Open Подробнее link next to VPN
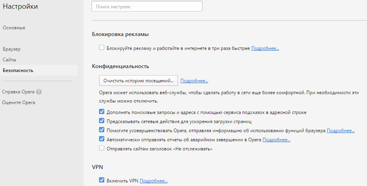The height and width of the screenshot is (186, 367). pyautogui.click(x=153, y=181)
